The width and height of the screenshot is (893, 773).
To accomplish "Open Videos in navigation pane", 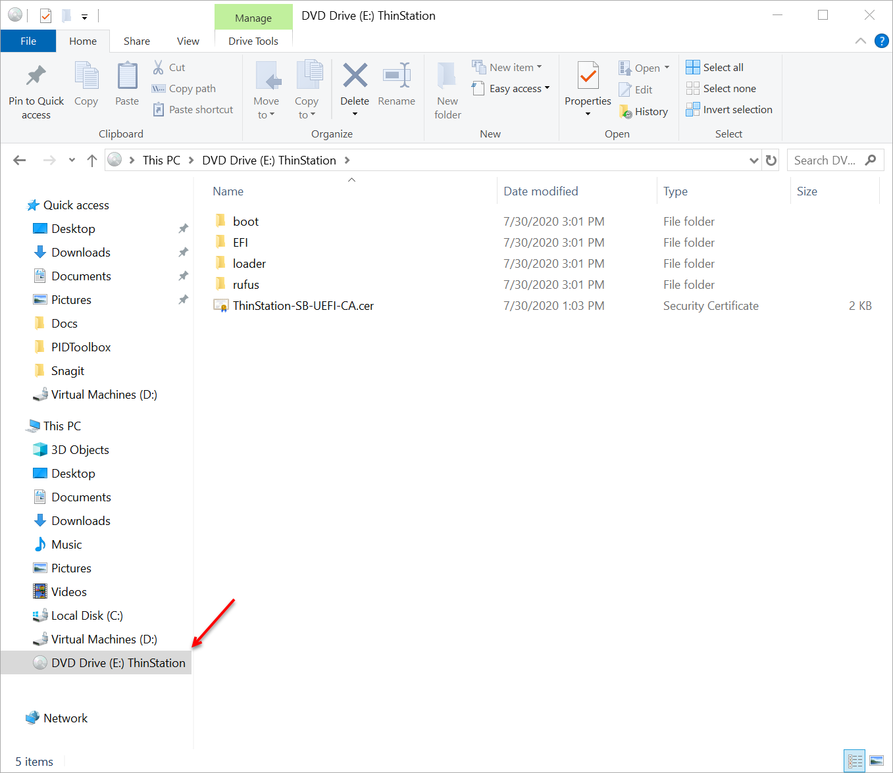I will [x=69, y=592].
